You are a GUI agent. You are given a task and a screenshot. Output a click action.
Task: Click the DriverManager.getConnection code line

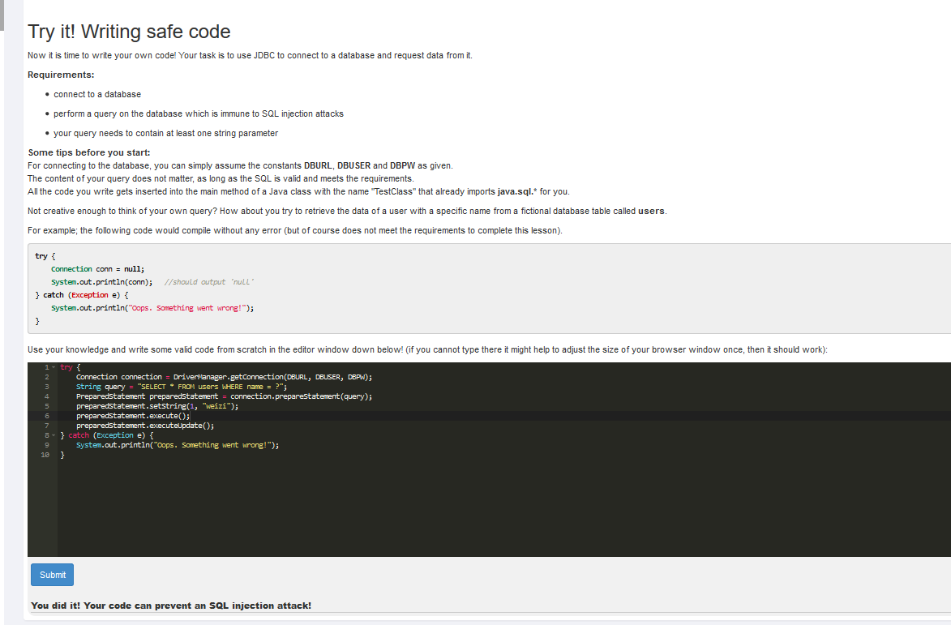[x=224, y=377]
